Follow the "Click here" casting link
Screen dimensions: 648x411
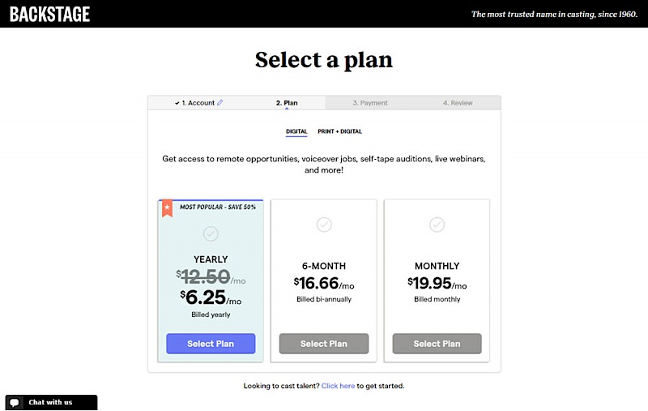(338, 386)
